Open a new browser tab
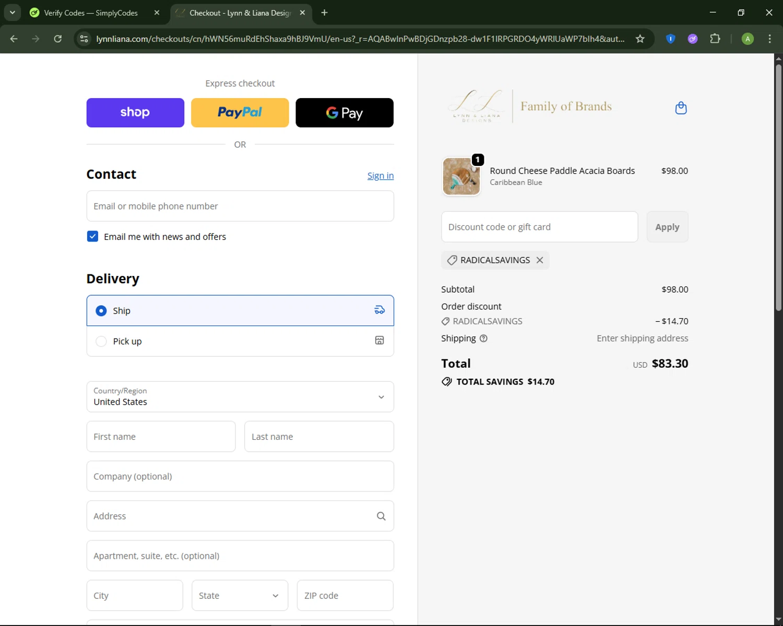The image size is (783, 626). (324, 13)
